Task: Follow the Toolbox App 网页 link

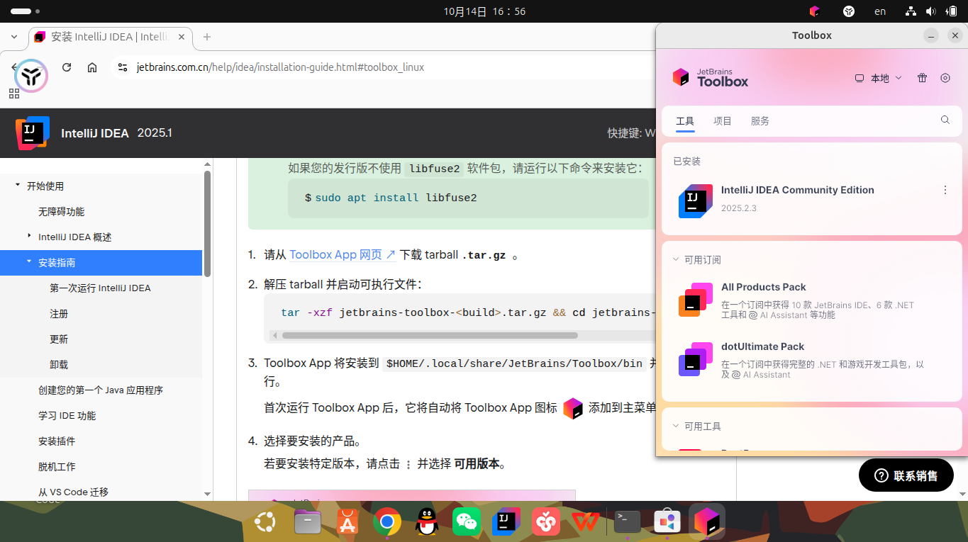Action: (x=343, y=255)
